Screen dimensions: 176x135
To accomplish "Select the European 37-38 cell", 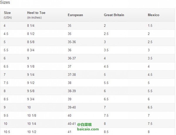I will click(72, 75).
